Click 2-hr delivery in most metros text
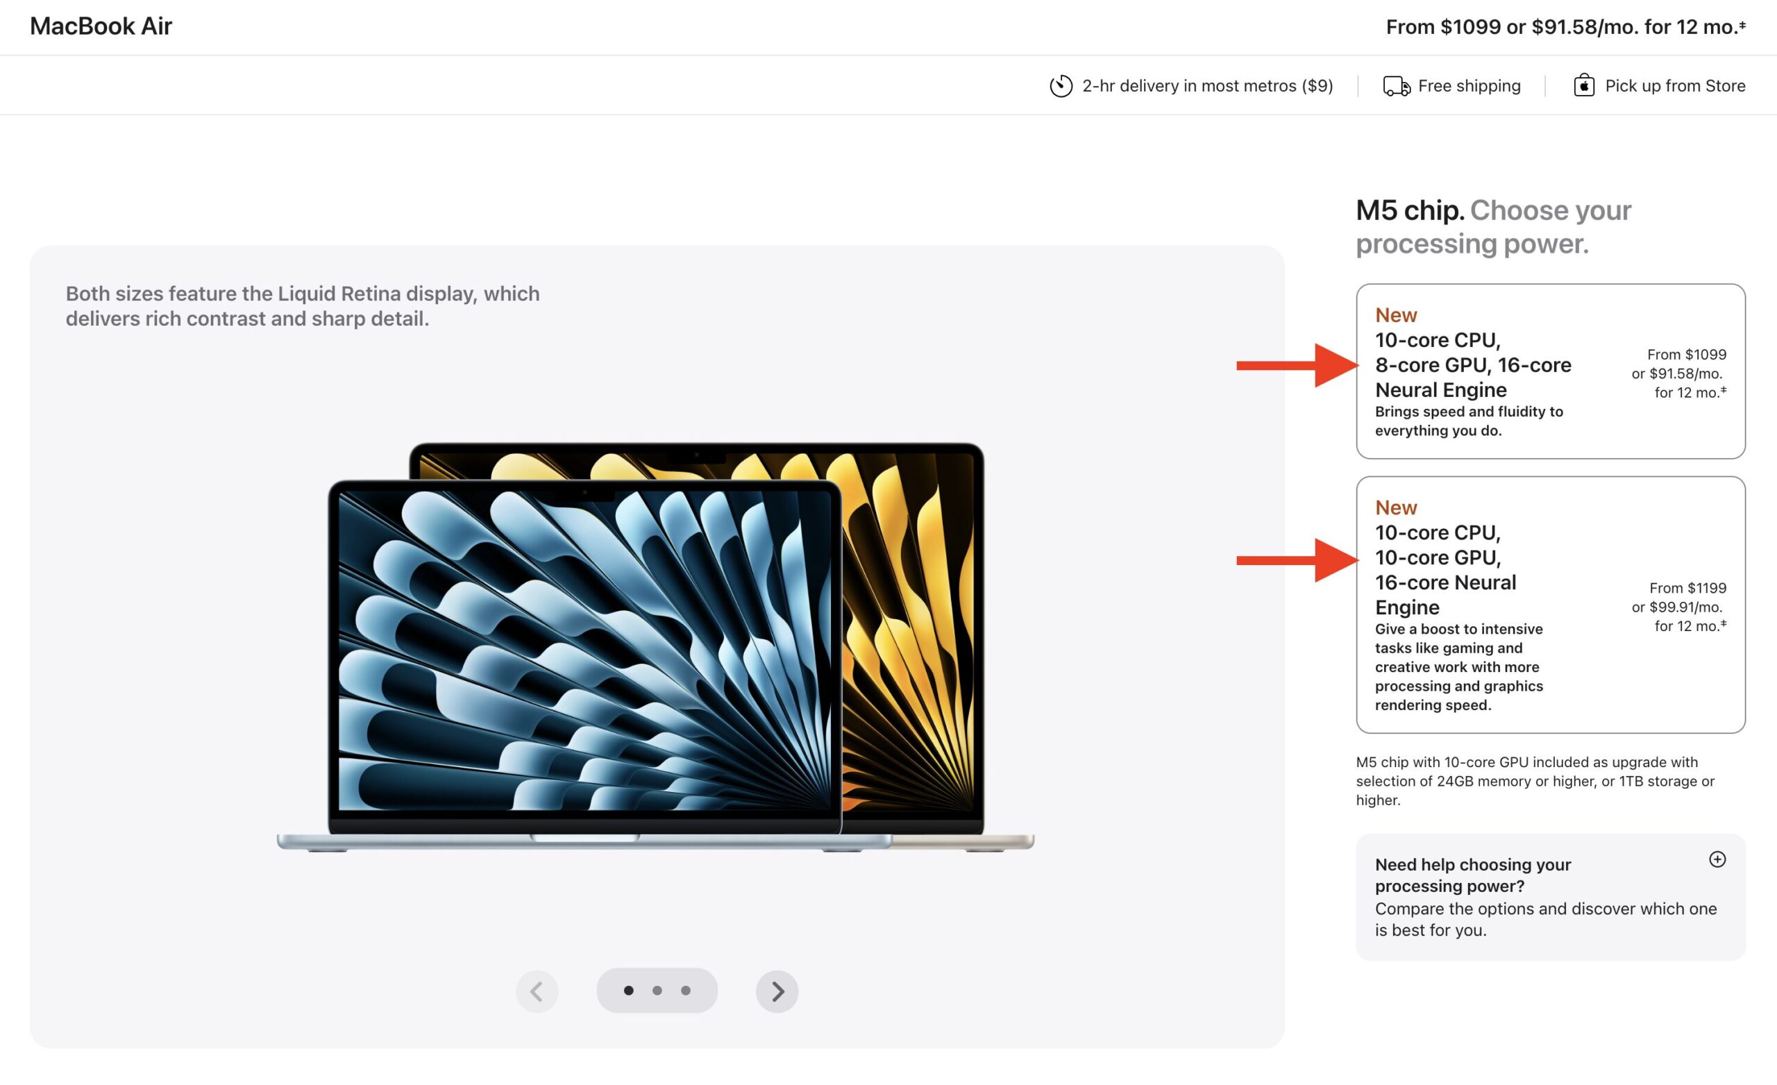Screen dimensions: 1777x1085 1207,86
